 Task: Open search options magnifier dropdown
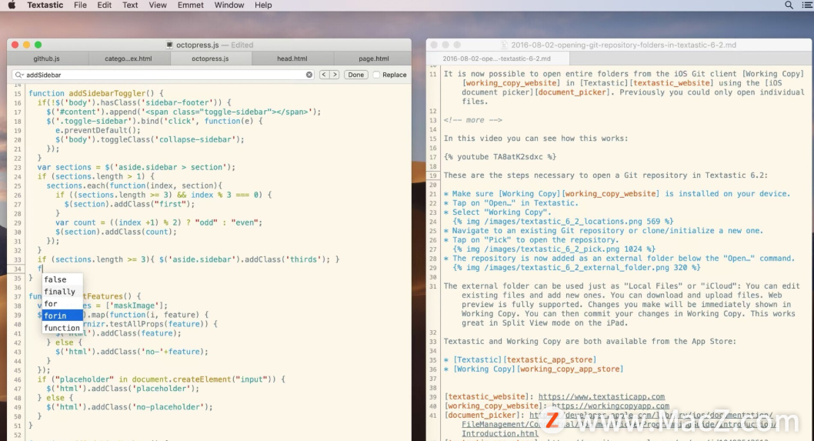tap(20, 75)
